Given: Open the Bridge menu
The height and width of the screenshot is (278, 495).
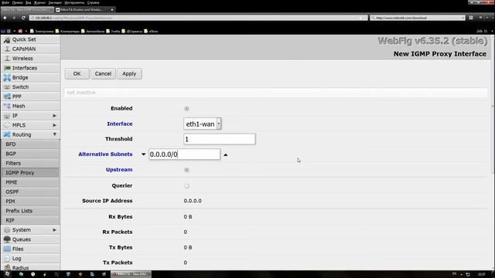Looking at the screenshot, I should click(x=30, y=77).
